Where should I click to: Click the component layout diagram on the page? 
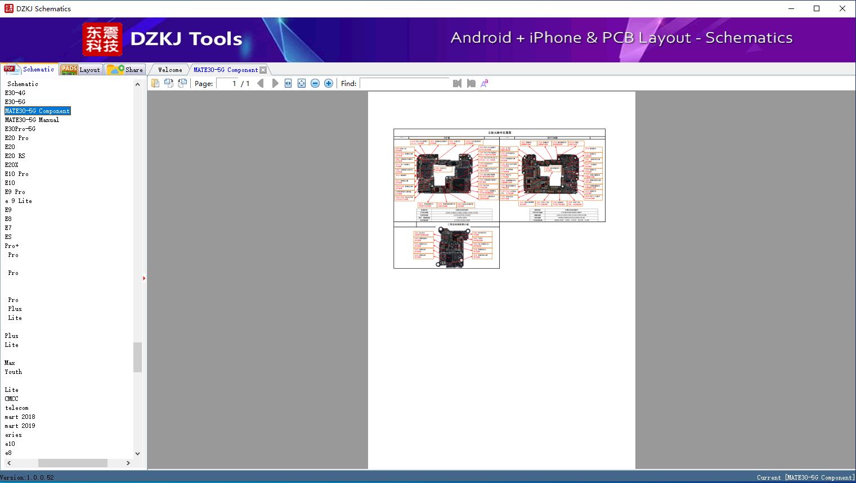(499, 198)
